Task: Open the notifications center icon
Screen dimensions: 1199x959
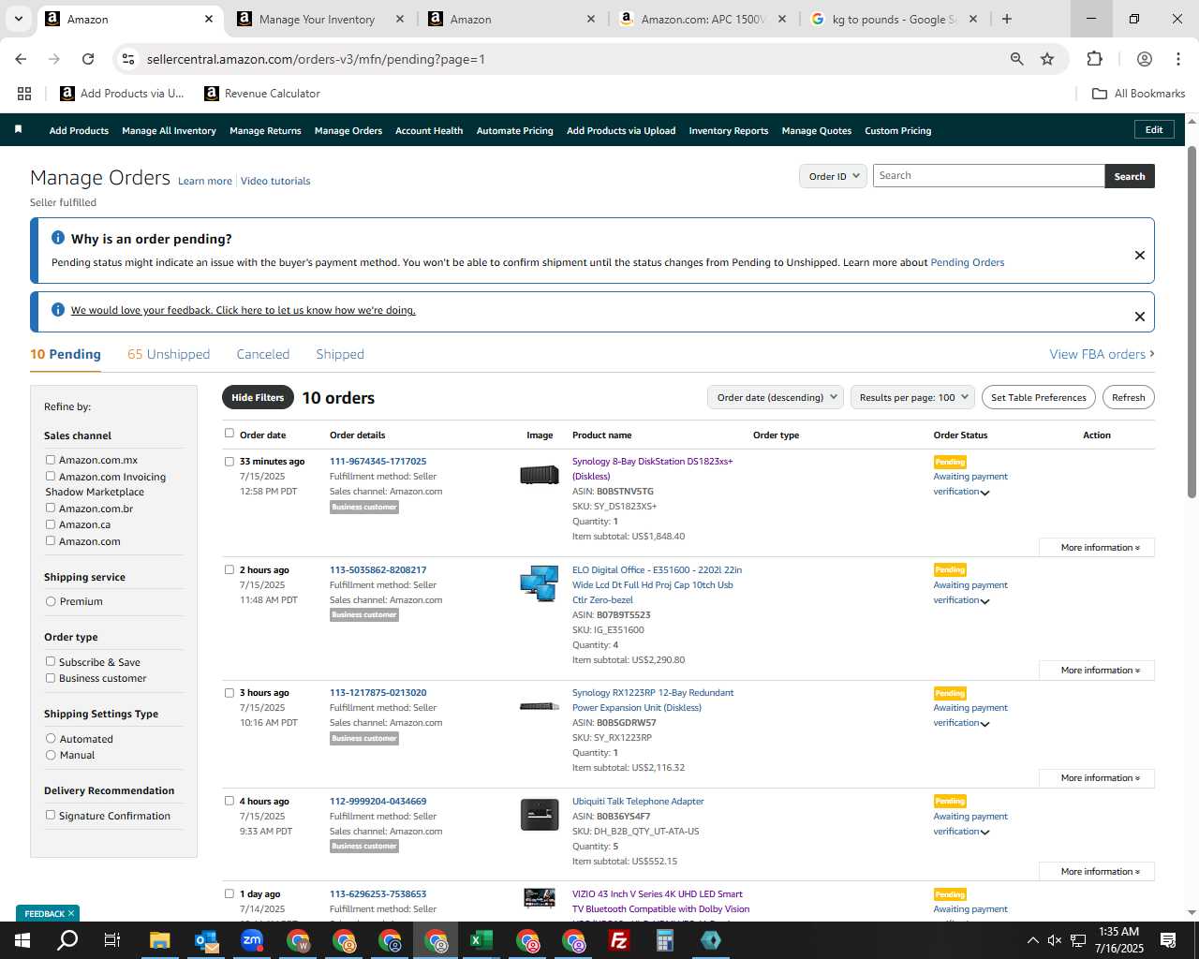Action: [x=1168, y=940]
